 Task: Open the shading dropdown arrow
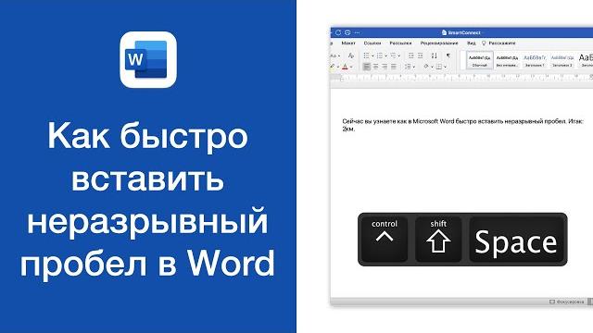(x=433, y=68)
